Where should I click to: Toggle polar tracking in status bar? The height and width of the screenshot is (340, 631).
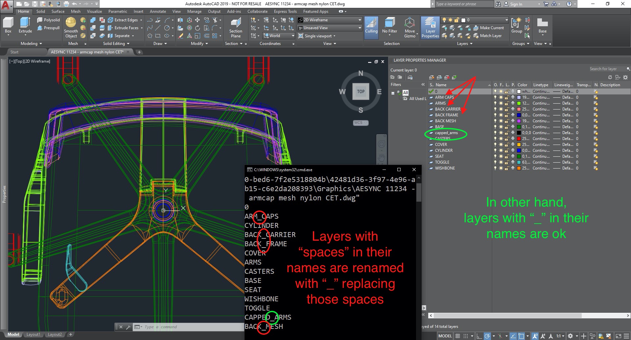(x=487, y=336)
